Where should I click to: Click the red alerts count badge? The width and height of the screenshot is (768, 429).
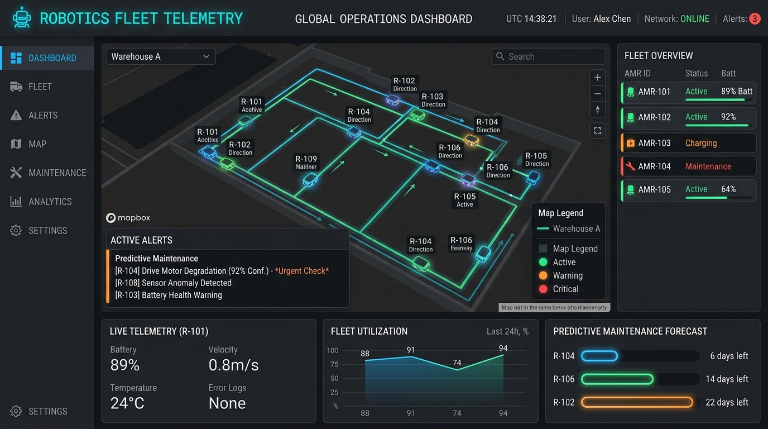(x=755, y=18)
